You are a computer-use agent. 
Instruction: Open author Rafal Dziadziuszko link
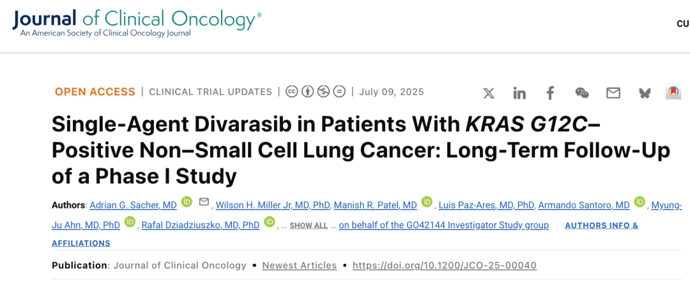click(200, 225)
